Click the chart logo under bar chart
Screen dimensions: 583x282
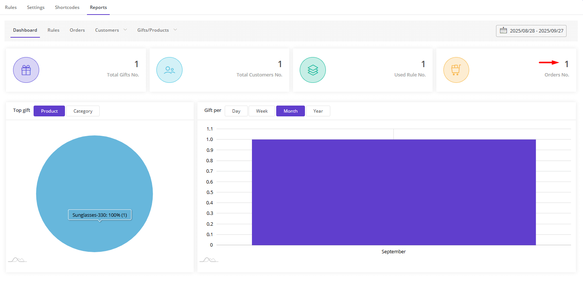point(209,260)
